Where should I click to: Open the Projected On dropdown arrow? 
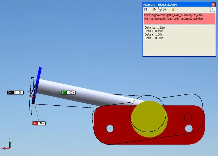pos(177,9)
